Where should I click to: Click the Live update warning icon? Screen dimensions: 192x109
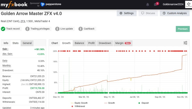coord(57,29)
